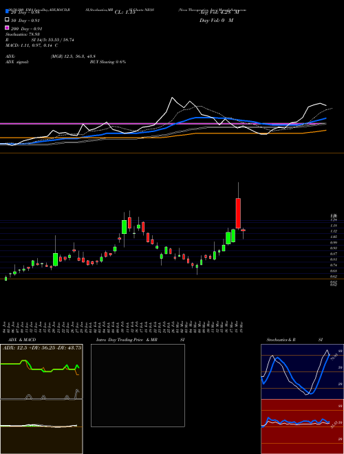Select the '200 Day - 0.91' label

[x=26, y=29]
